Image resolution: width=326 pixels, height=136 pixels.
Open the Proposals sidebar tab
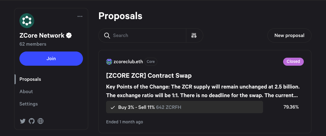30,79
